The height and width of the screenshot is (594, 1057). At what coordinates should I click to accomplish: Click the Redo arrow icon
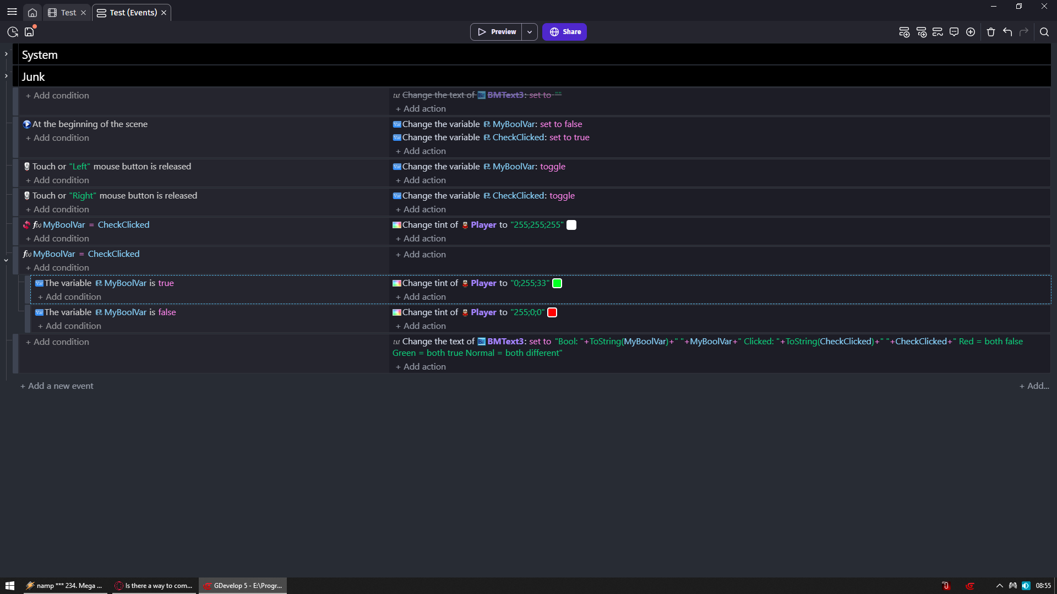pyautogui.click(x=1024, y=32)
